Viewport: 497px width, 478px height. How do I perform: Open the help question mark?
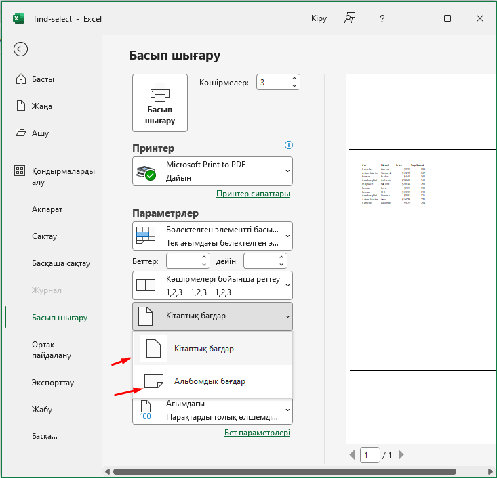382,18
